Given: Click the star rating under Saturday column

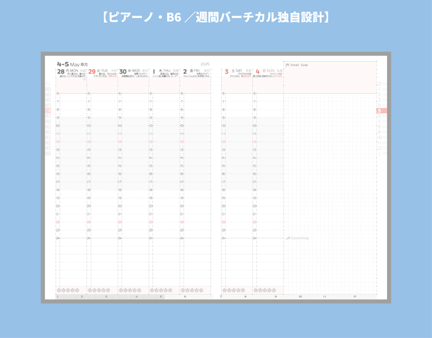Looking at the screenshot, I should 234,290.
